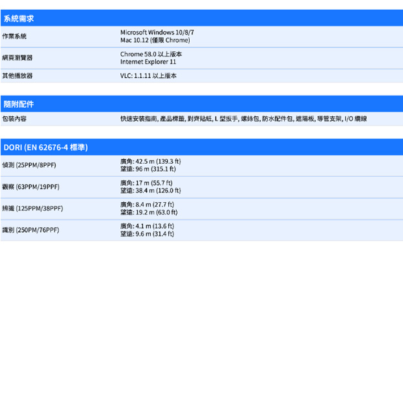Select the 網頁瀏覽器 row label
Image resolution: width=403 pixels, height=403 pixels.
click(17, 58)
